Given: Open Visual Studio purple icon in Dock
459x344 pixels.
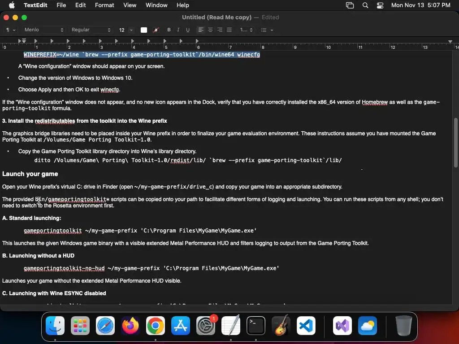Looking at the screenshot, I should tap(342, 326).
